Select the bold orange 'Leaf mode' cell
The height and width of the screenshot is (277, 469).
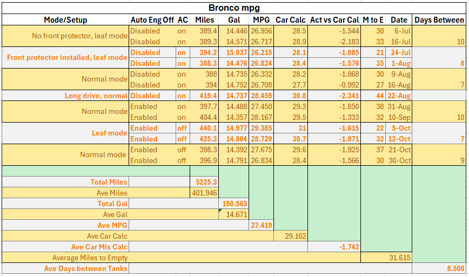tap(65, 133)
